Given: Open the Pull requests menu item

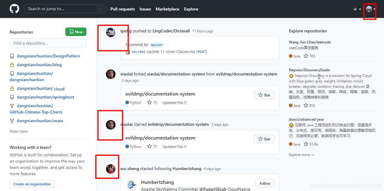Looking at the screenshot, I should (x=122, y=9).
